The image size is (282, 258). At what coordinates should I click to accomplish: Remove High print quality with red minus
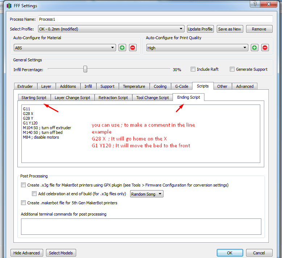(x=265, y=48)
